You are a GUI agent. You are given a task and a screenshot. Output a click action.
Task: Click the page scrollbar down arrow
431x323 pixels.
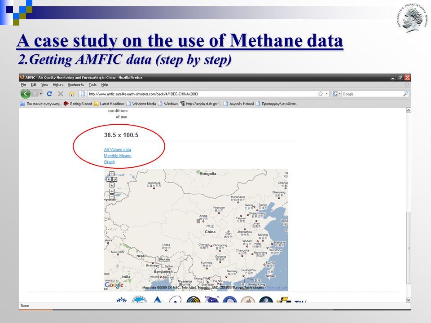(x=409, y=300)
